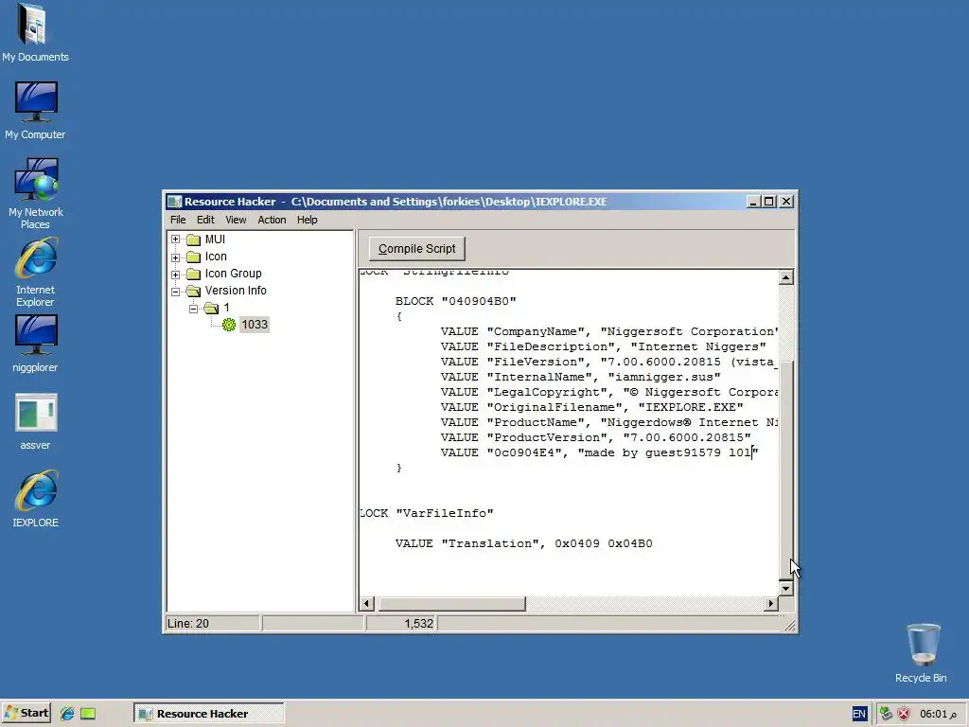Open the My Documents desktop icon
Viewport: 969px width, 727px height.
(35, 33)
